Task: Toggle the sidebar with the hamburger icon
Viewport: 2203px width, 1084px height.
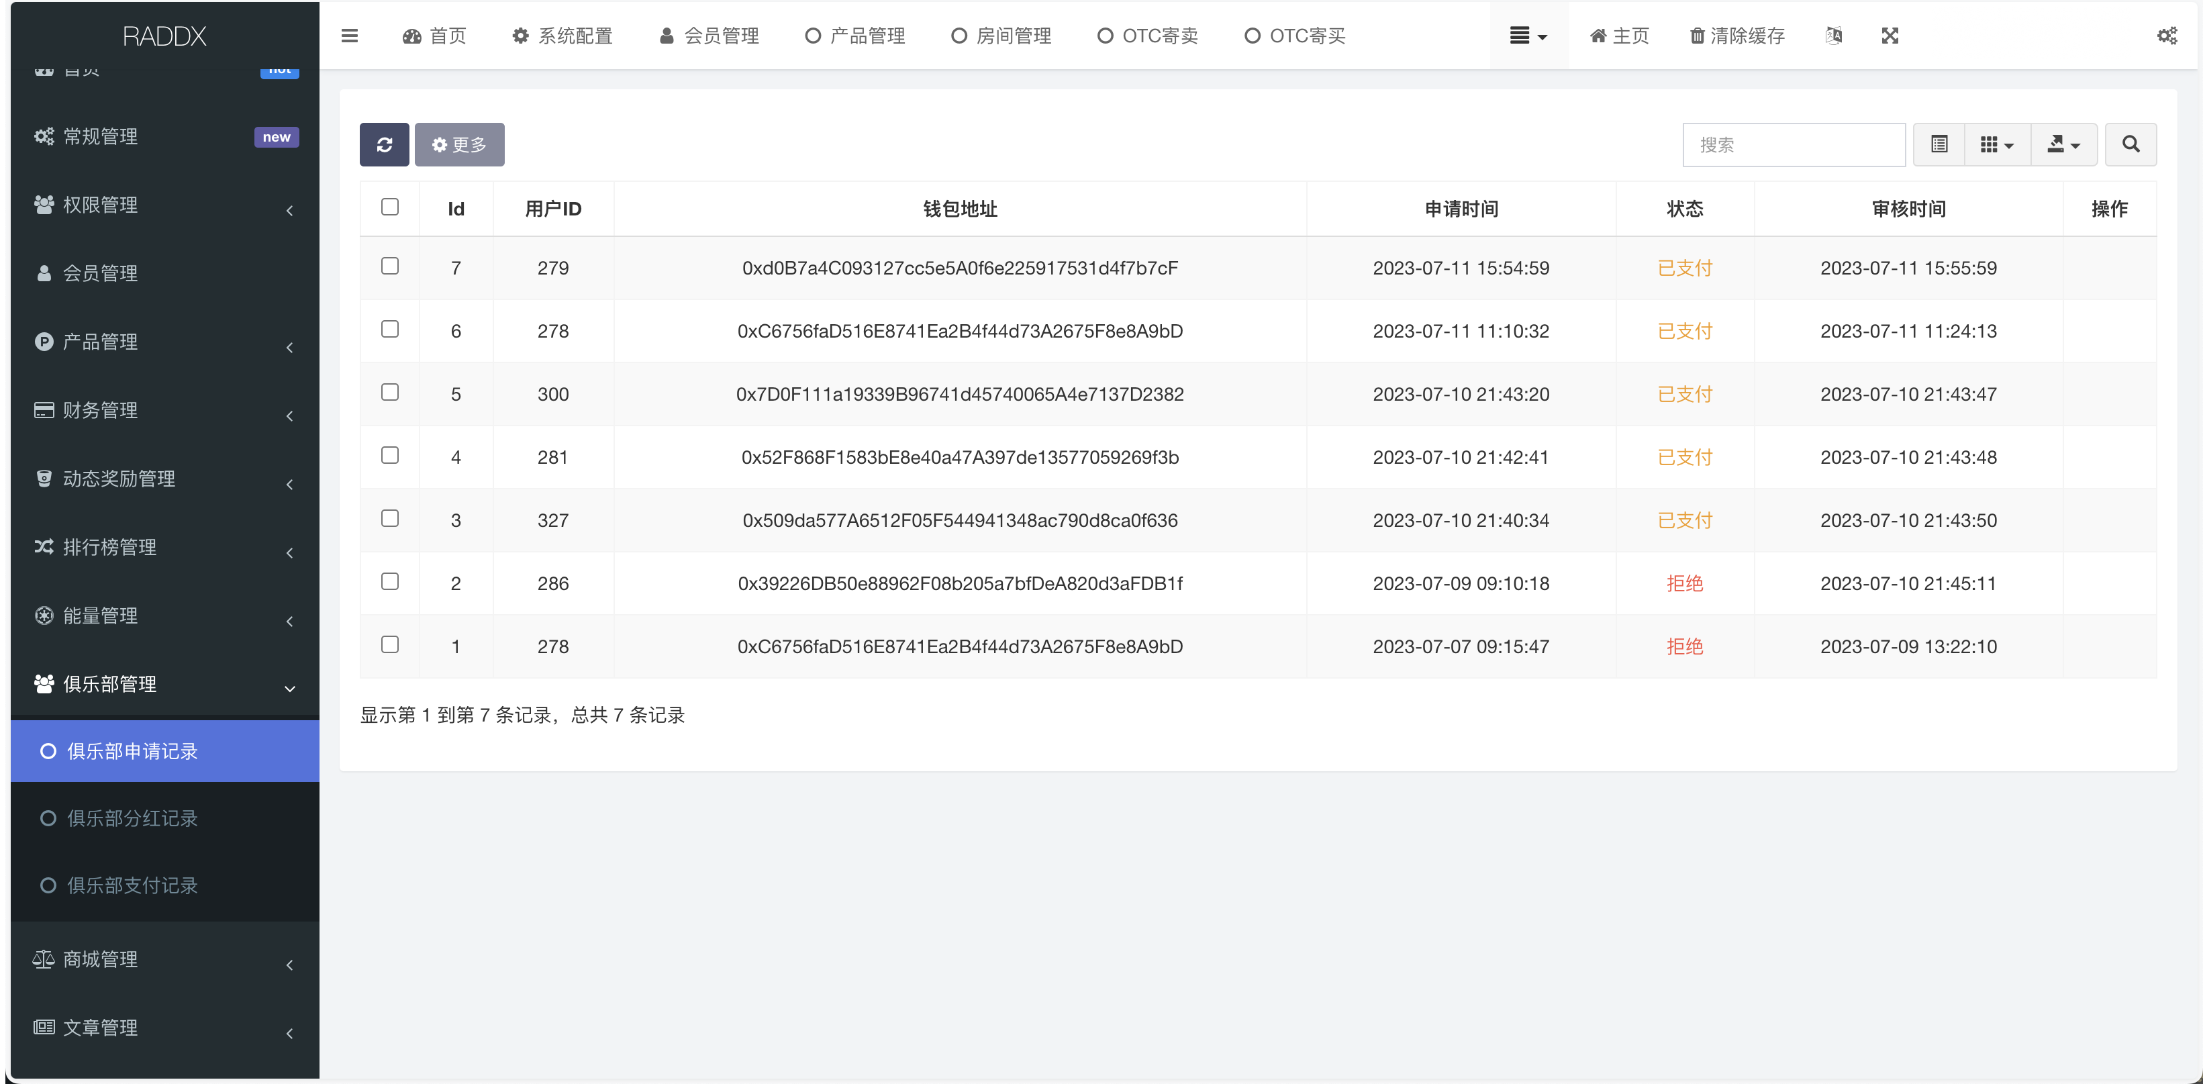Action: tap(350, 35)
